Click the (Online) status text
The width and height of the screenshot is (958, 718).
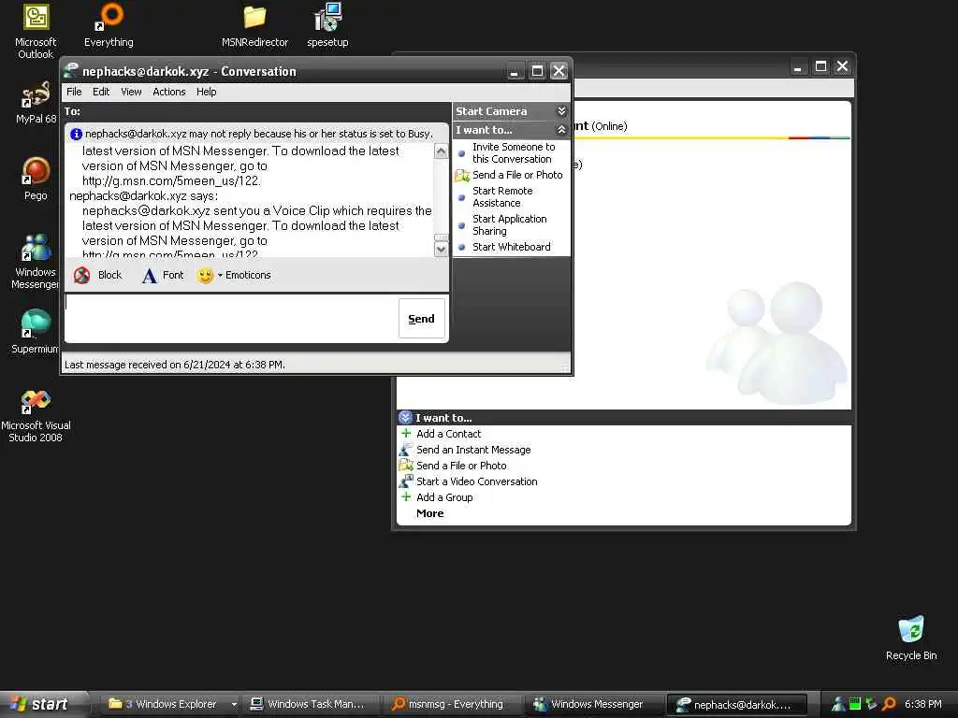pyautogui.click(x=609, y=126)
